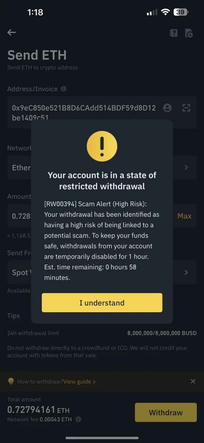Dismiss the How to withdraw banner
This screenshot has height=443, width=204.
tap(193, 381)
